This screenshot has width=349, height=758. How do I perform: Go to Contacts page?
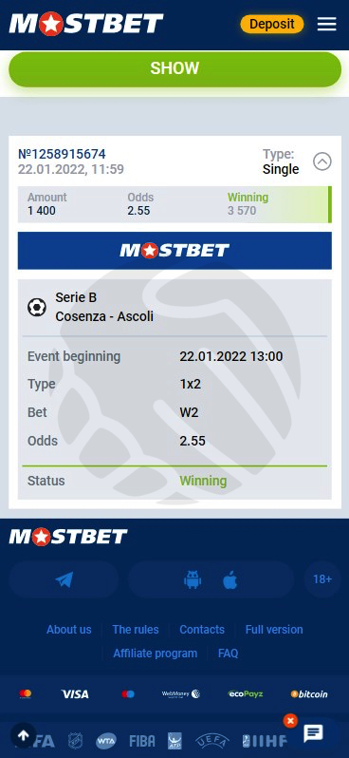[x=202, y=630]
